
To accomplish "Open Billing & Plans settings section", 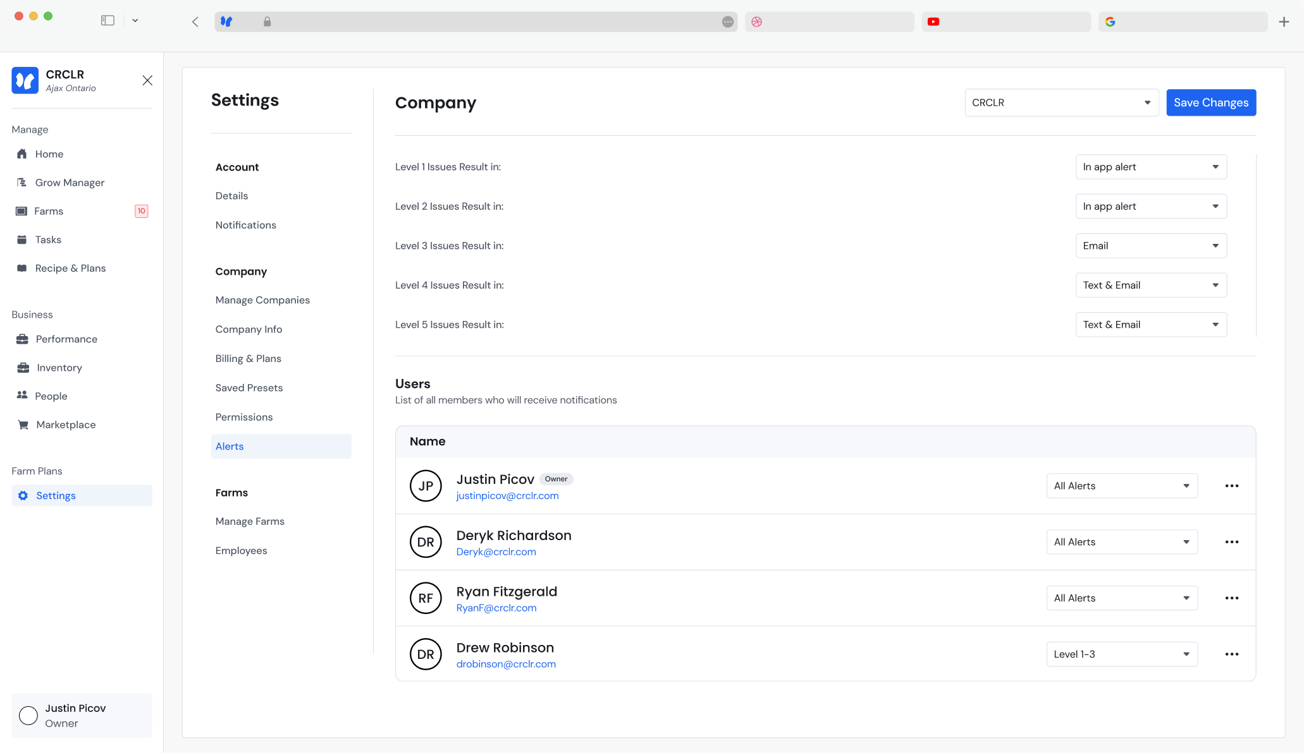I will [x=248, y=358].
